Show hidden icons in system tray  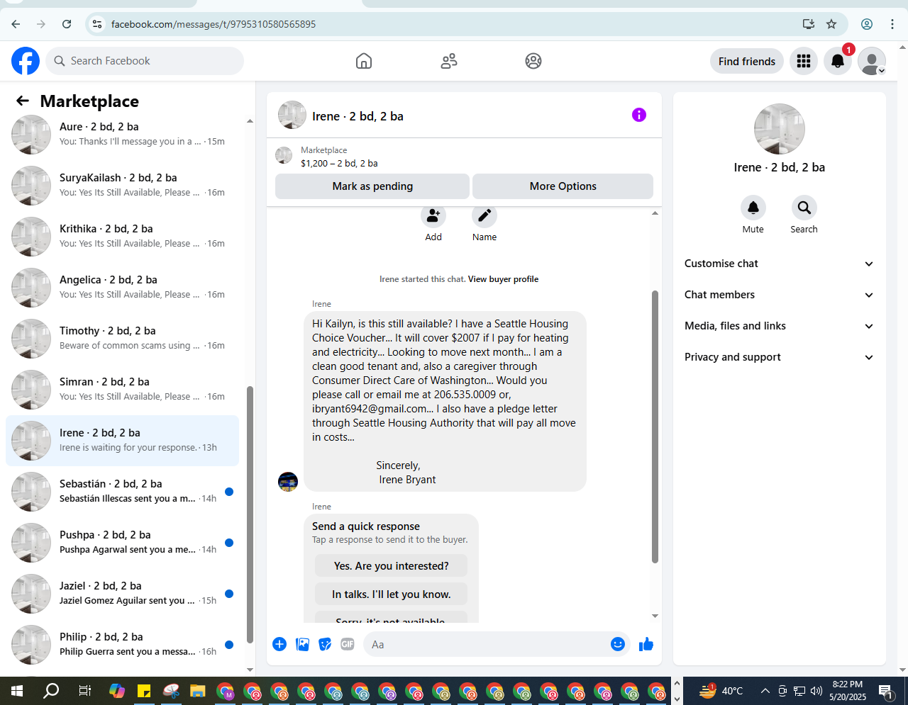point(765,691)
